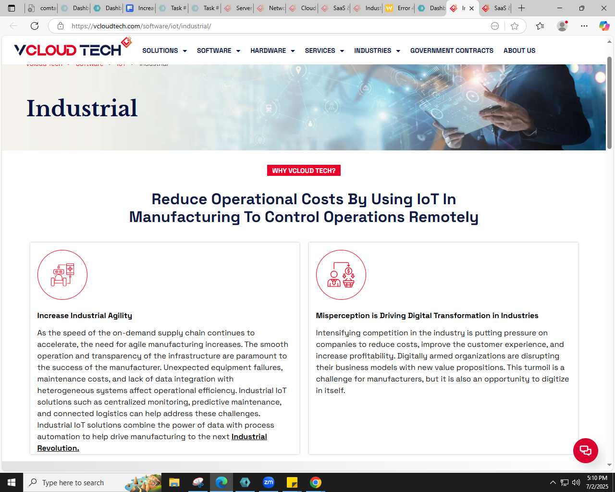Open Zoom from the taskbar
Screen dimensions: 615x492
pyautogui.click(x=269, y=482)
